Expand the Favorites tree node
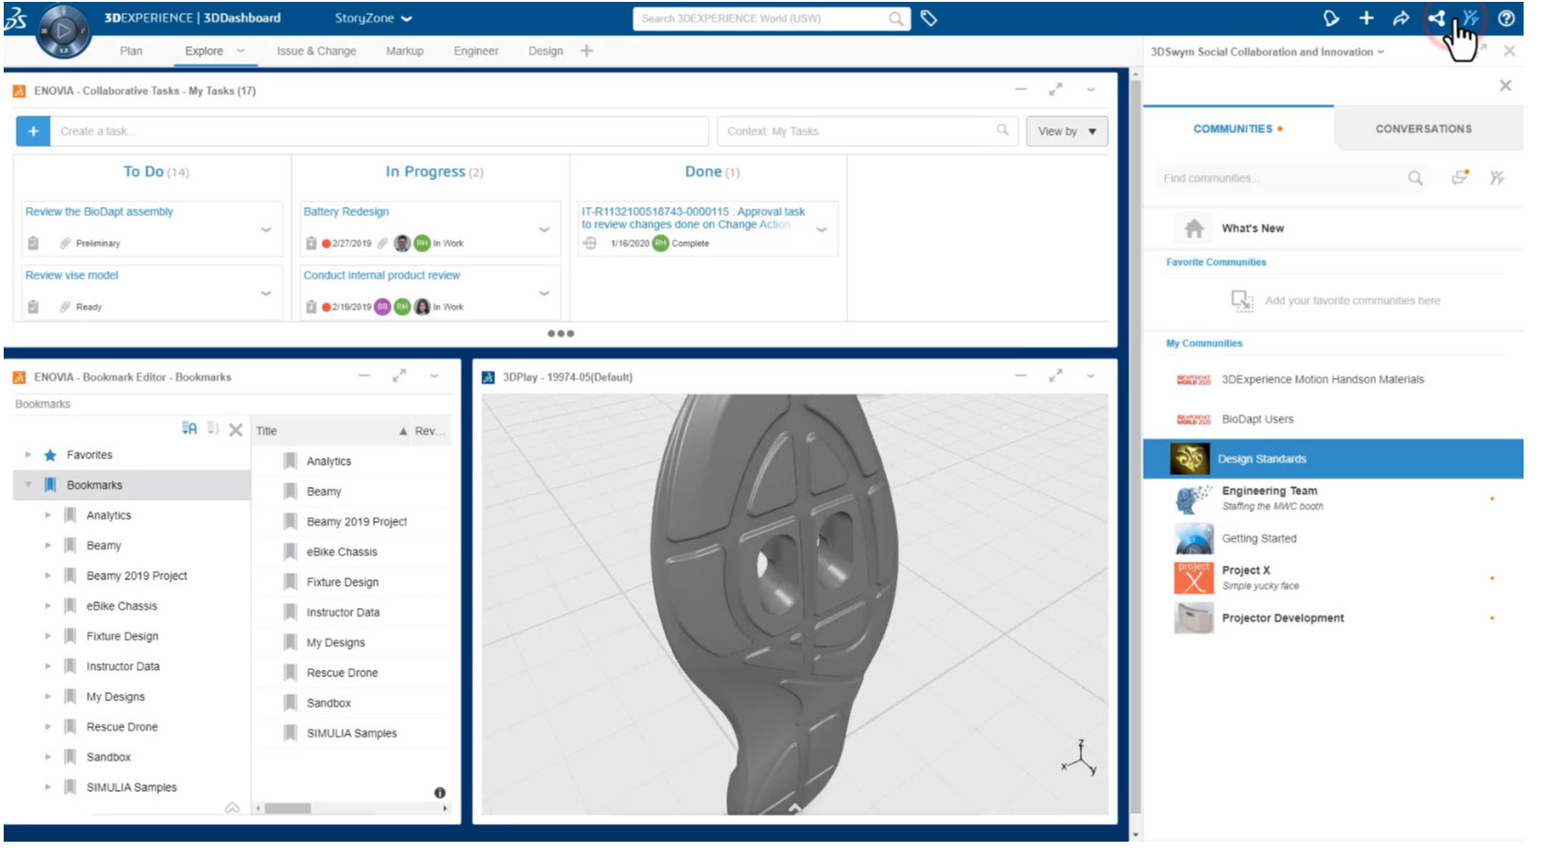 pos(28,455)
